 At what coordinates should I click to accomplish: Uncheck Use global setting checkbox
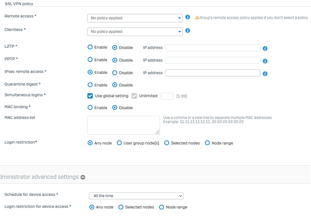pyautogui.click(x=90, y=96)
